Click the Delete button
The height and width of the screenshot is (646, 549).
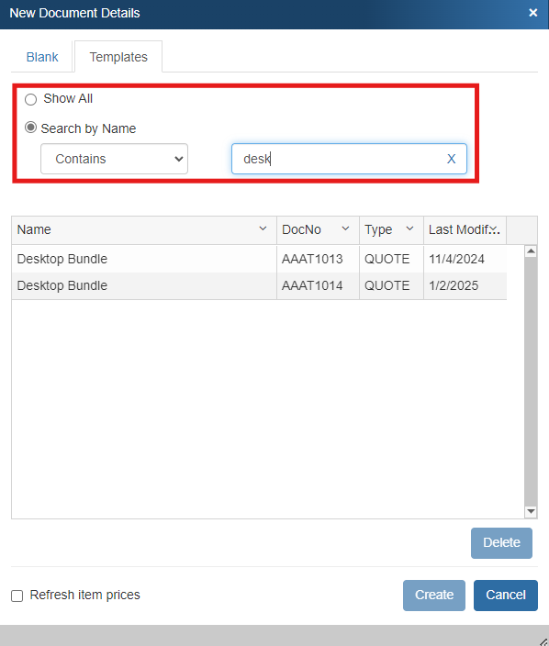pos(501,543)
